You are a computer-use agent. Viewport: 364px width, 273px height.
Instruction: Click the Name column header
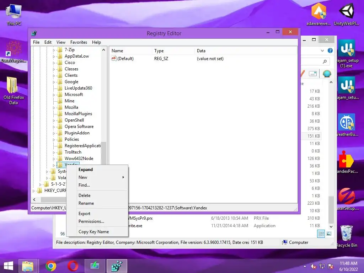[x=131, y=51]
